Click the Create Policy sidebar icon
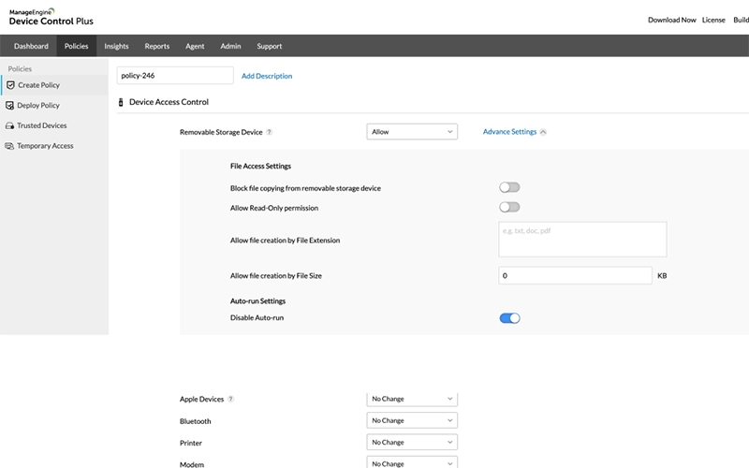Viewport: 749px width, 468px height. click(10, 85)
